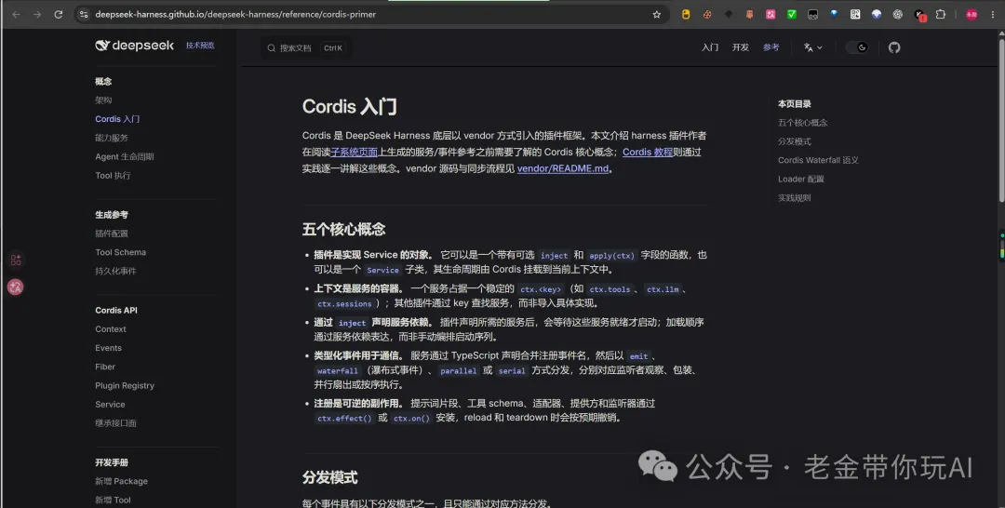Open the blue diamond extension icon

point(834,14)
